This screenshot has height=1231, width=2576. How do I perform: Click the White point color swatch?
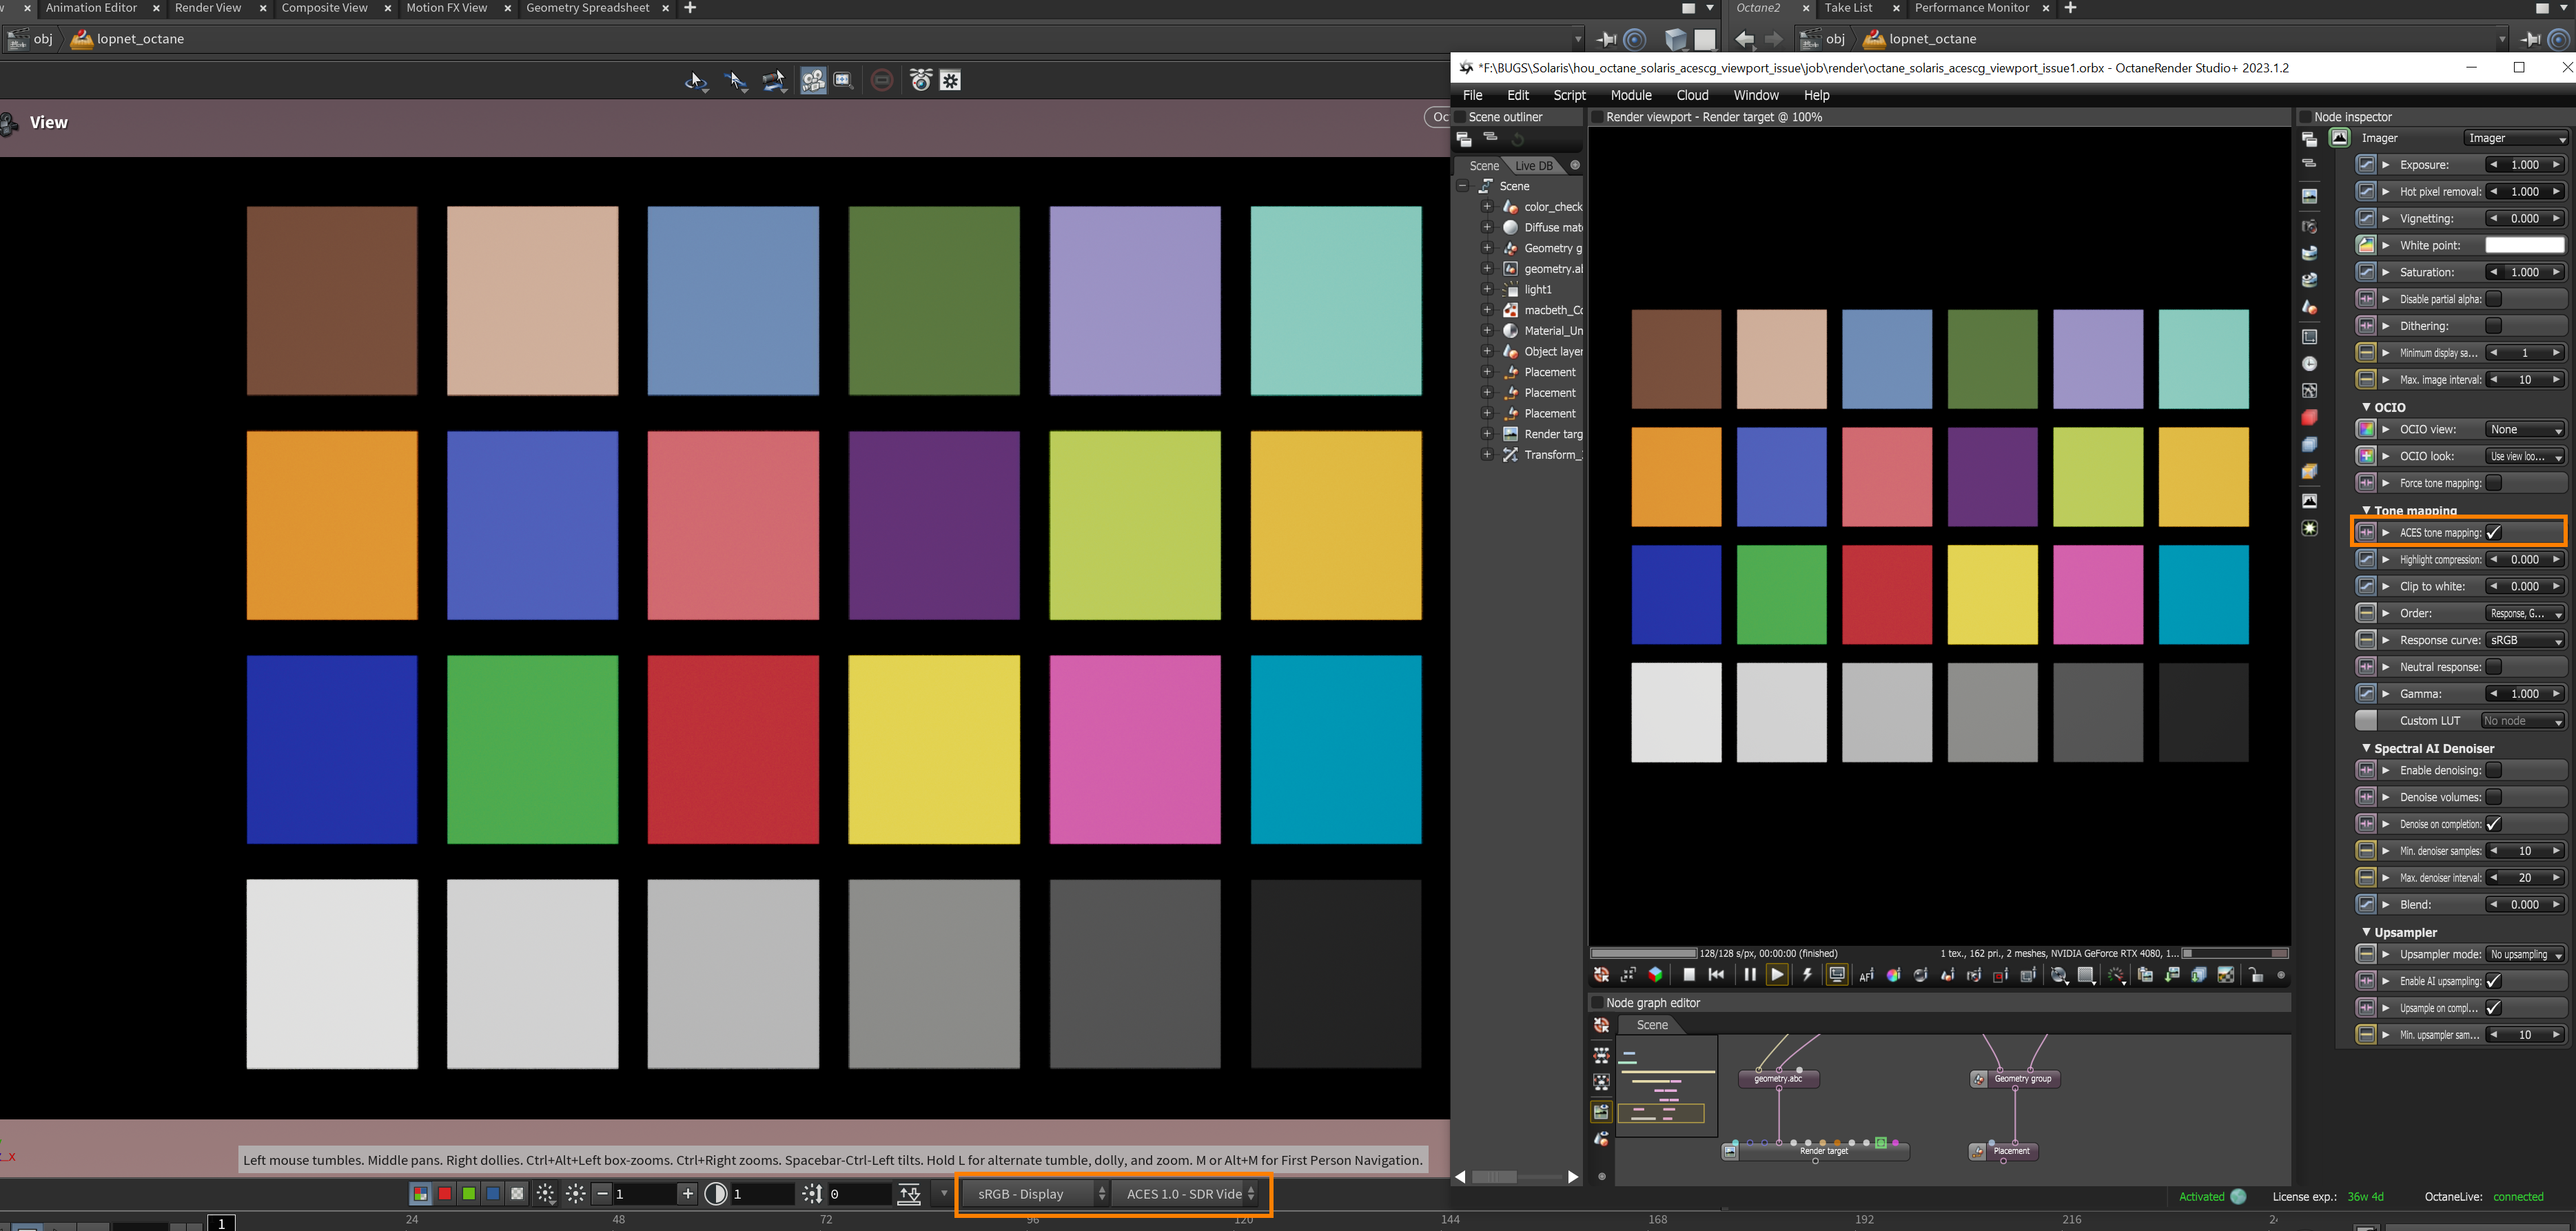[x=2525, y=245]
